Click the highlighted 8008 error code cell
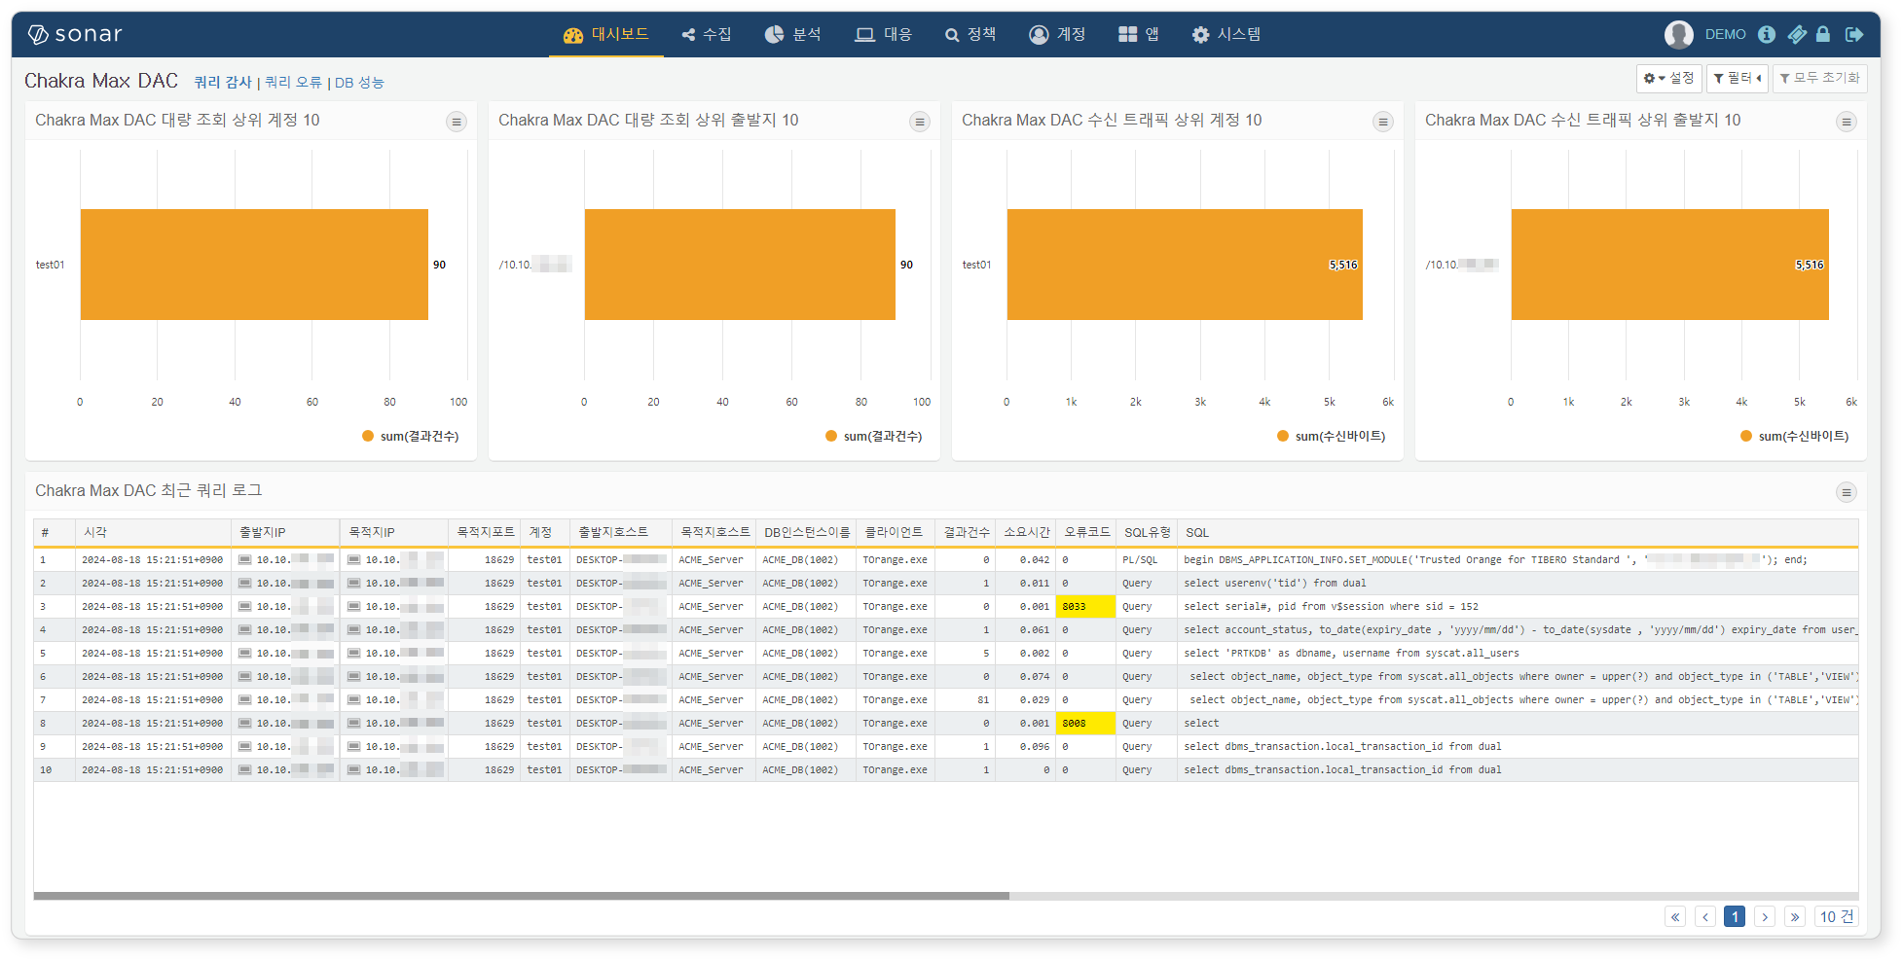This screenshot has height=961, width=1903. coord(1086,724)
